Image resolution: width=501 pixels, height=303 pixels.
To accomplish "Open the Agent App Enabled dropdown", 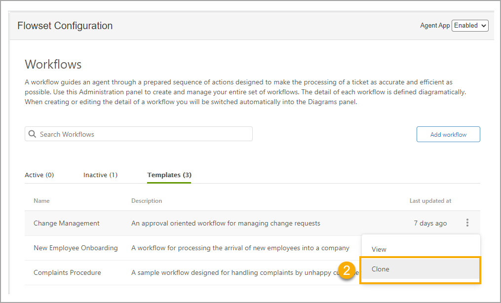I will [x=470, y=26].
